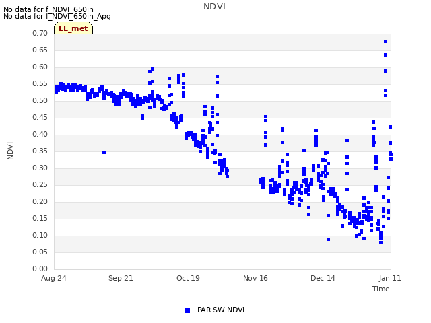This screenshot has height=323, width=431.
Task: Click the 0.70 y-axis value
Action: (x=40, y=33)
